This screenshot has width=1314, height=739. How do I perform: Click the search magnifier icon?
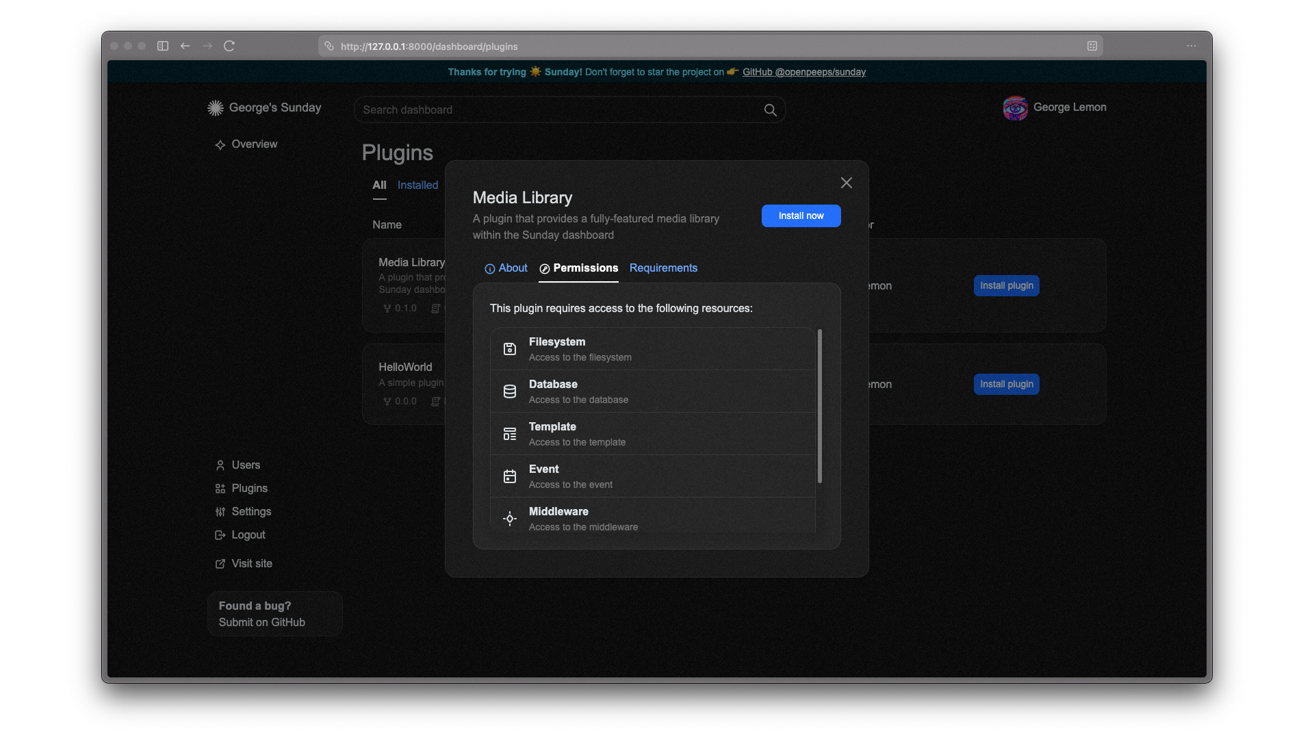tap(770, 110)
